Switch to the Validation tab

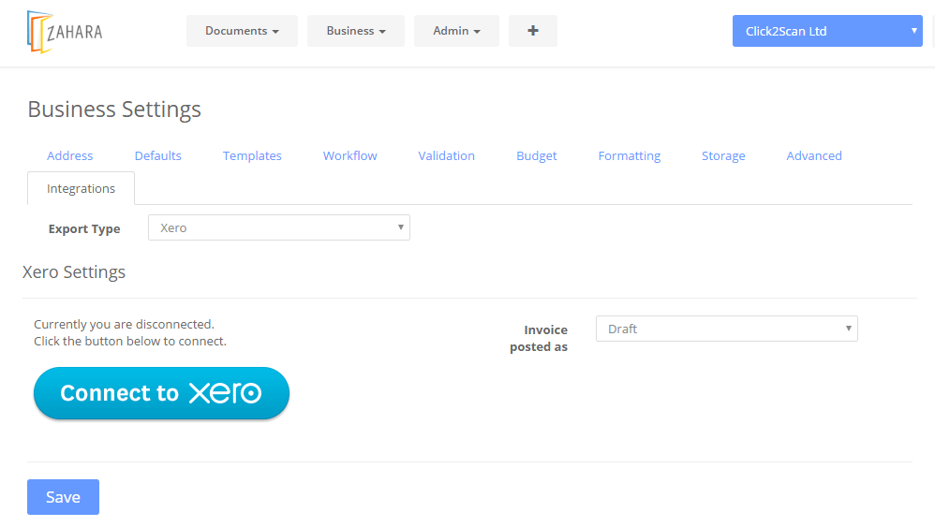(447, 155)
